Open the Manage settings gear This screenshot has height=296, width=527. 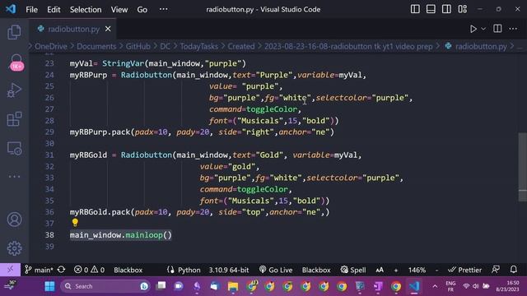[x=14, y=248]
